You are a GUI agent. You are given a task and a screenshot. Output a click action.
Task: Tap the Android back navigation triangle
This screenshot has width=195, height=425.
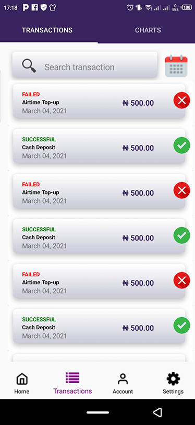157,412
